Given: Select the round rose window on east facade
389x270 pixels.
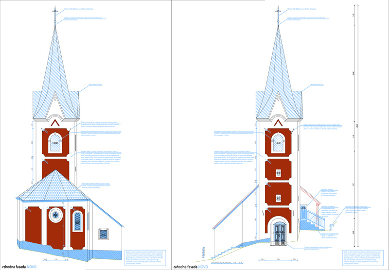Looking at the screenshot, I should point(55,214).
